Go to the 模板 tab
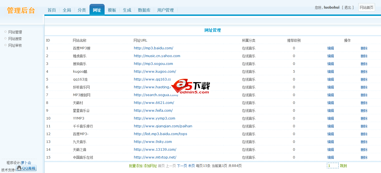The width and height of the screenshot is (381, 173). tap(112, 10)
